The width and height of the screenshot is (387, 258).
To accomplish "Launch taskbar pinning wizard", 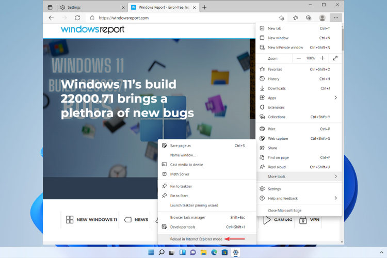I will (x=207, y=205).
